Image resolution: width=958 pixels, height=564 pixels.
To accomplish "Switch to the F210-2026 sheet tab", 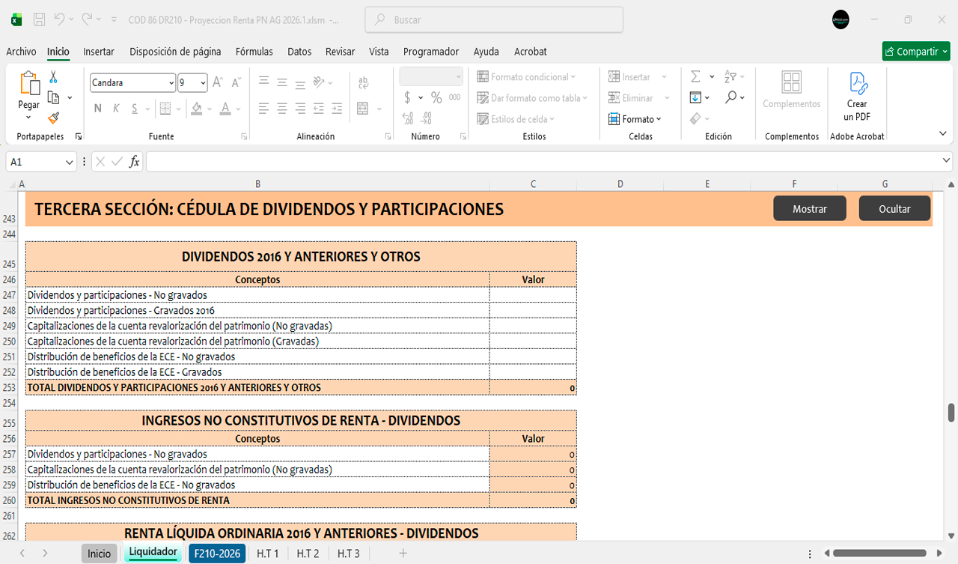I will click(x=217, y=554).
